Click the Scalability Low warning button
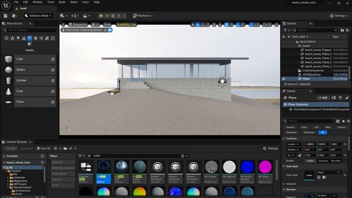 pos(127,24)
